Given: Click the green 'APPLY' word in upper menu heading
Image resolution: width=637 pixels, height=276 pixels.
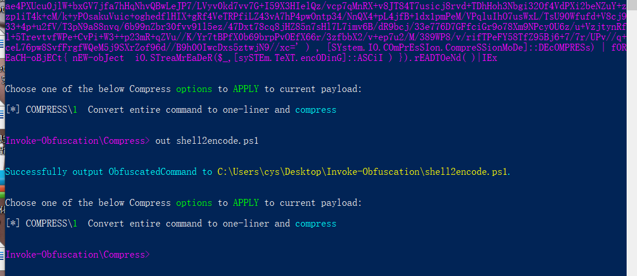Looking at the screenshot, I should (x=246, y=89).
